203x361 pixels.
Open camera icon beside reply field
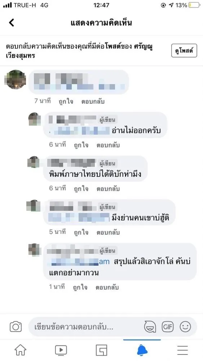(16, 327)
